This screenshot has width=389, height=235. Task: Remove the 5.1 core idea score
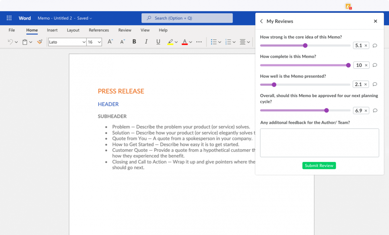366,45
